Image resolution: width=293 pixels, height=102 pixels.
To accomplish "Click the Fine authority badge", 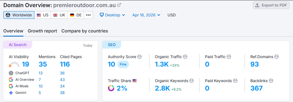I will click(x=123, y=64).
